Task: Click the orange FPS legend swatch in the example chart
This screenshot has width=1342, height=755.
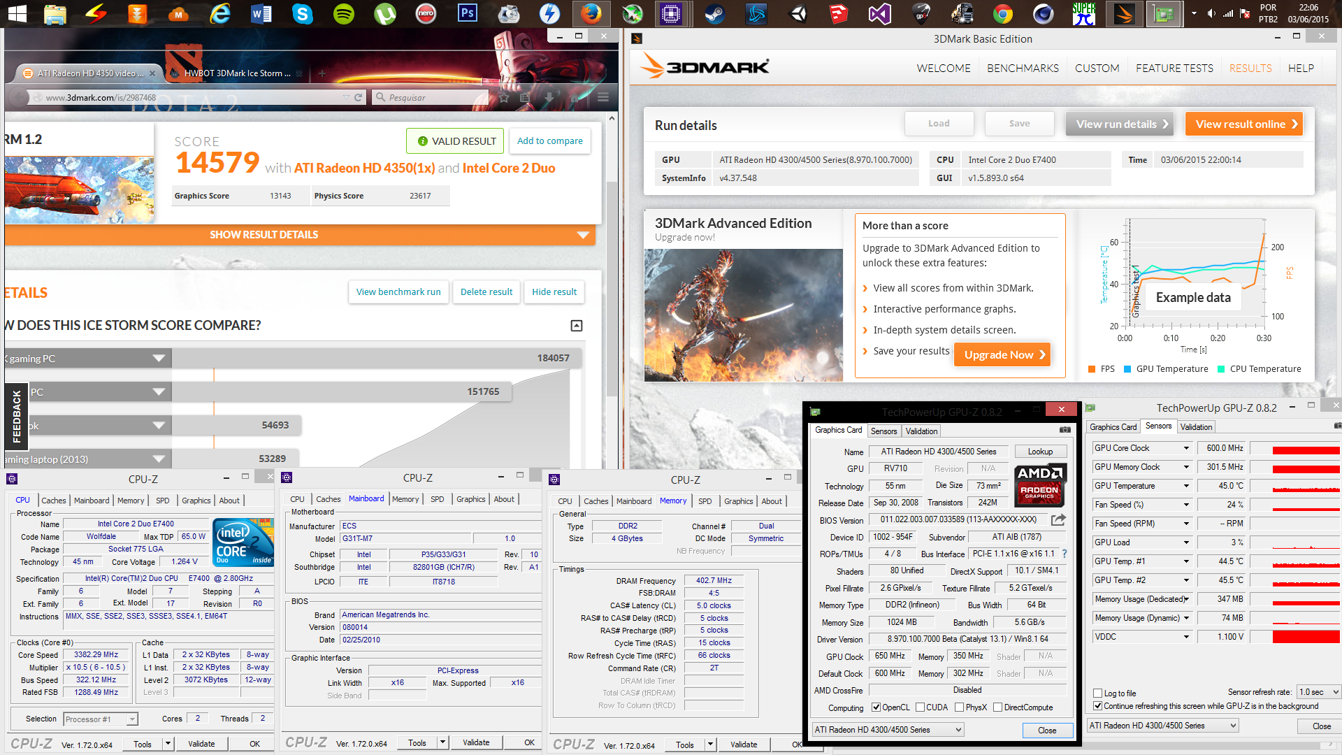Action: click(1092, 369)
